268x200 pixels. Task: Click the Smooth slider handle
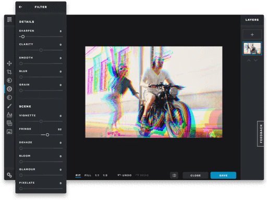pyautogui.click(x=21, y=64)
